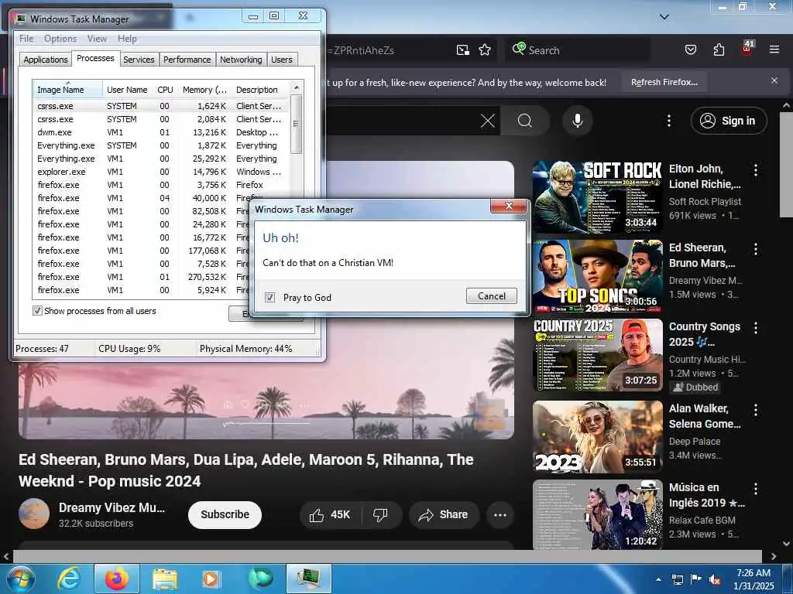Open the Options menu in Task Manager
The width and height of the screenshot is (793, 594).
tap(60, 39)
